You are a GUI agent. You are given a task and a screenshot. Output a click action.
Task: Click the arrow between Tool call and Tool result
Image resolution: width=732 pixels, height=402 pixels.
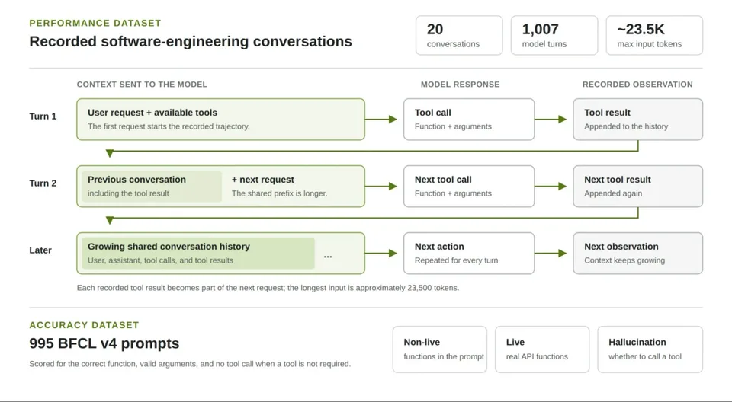click(x=551, y=120)
